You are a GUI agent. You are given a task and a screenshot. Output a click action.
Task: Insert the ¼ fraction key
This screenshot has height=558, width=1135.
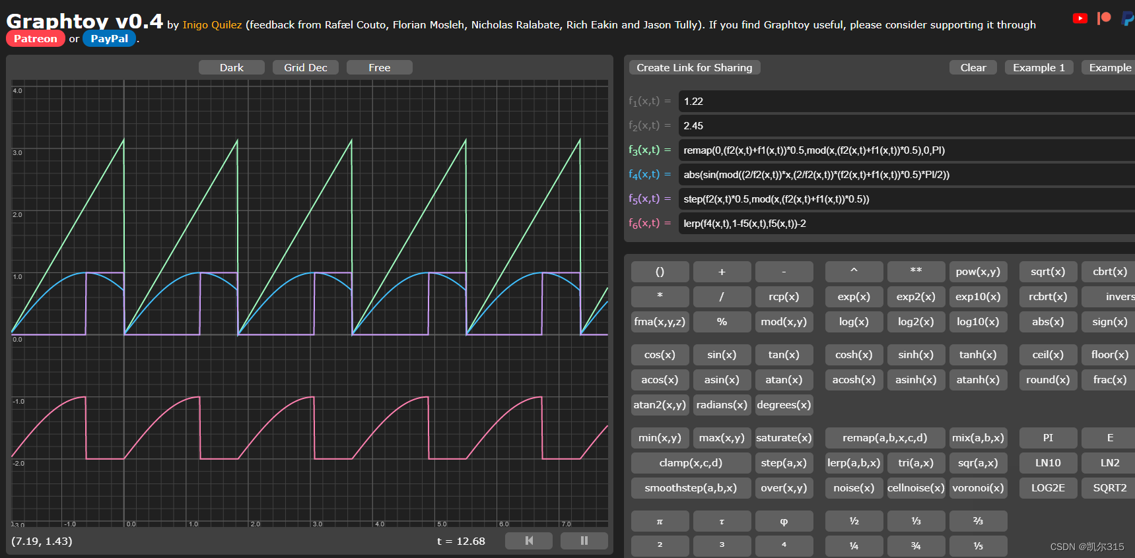[854, 546]
